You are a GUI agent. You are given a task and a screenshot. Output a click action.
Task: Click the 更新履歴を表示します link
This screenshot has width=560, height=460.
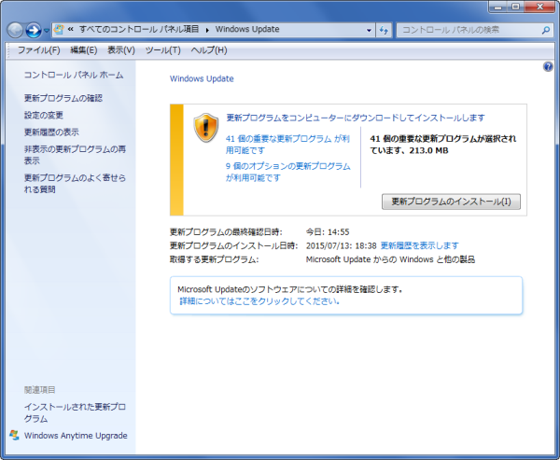tap(420, 245)
